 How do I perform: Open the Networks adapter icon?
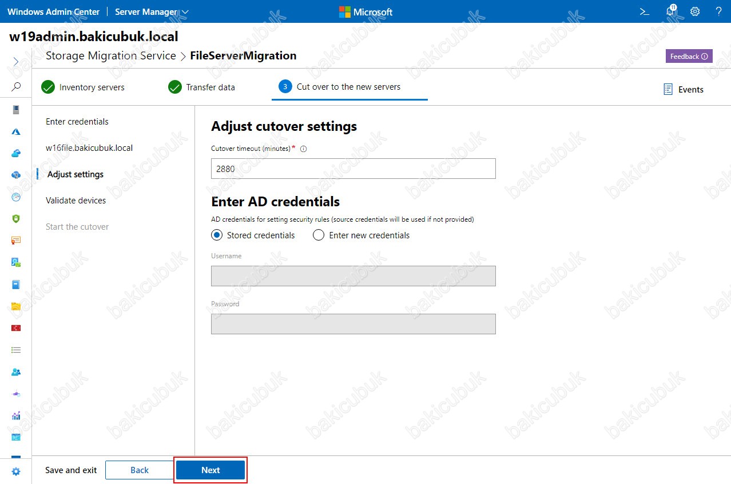click(x=16, y=394)
